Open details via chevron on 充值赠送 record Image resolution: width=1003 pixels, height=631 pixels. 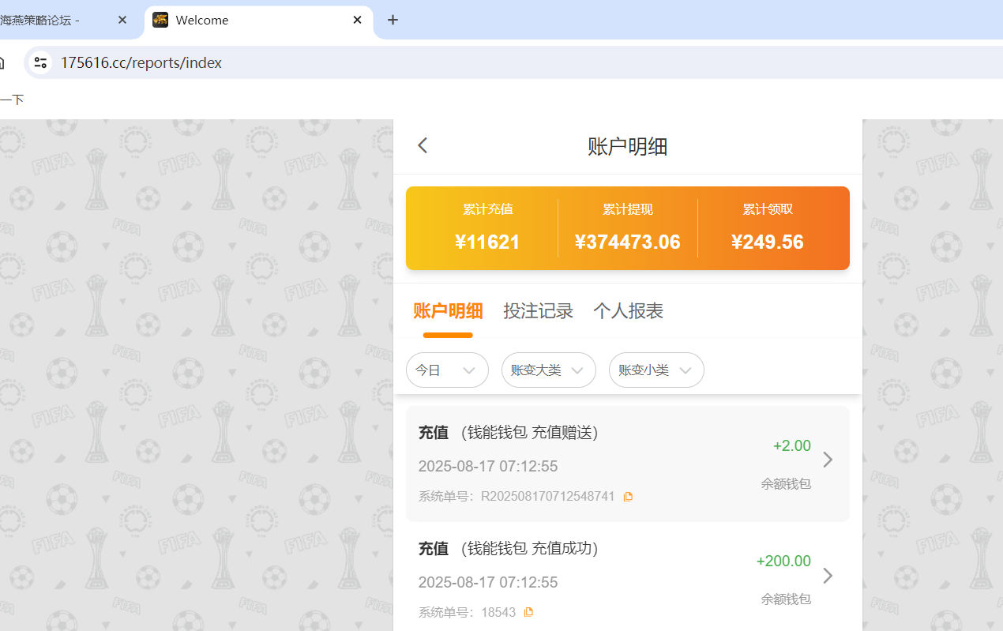(x=827, y=459)
